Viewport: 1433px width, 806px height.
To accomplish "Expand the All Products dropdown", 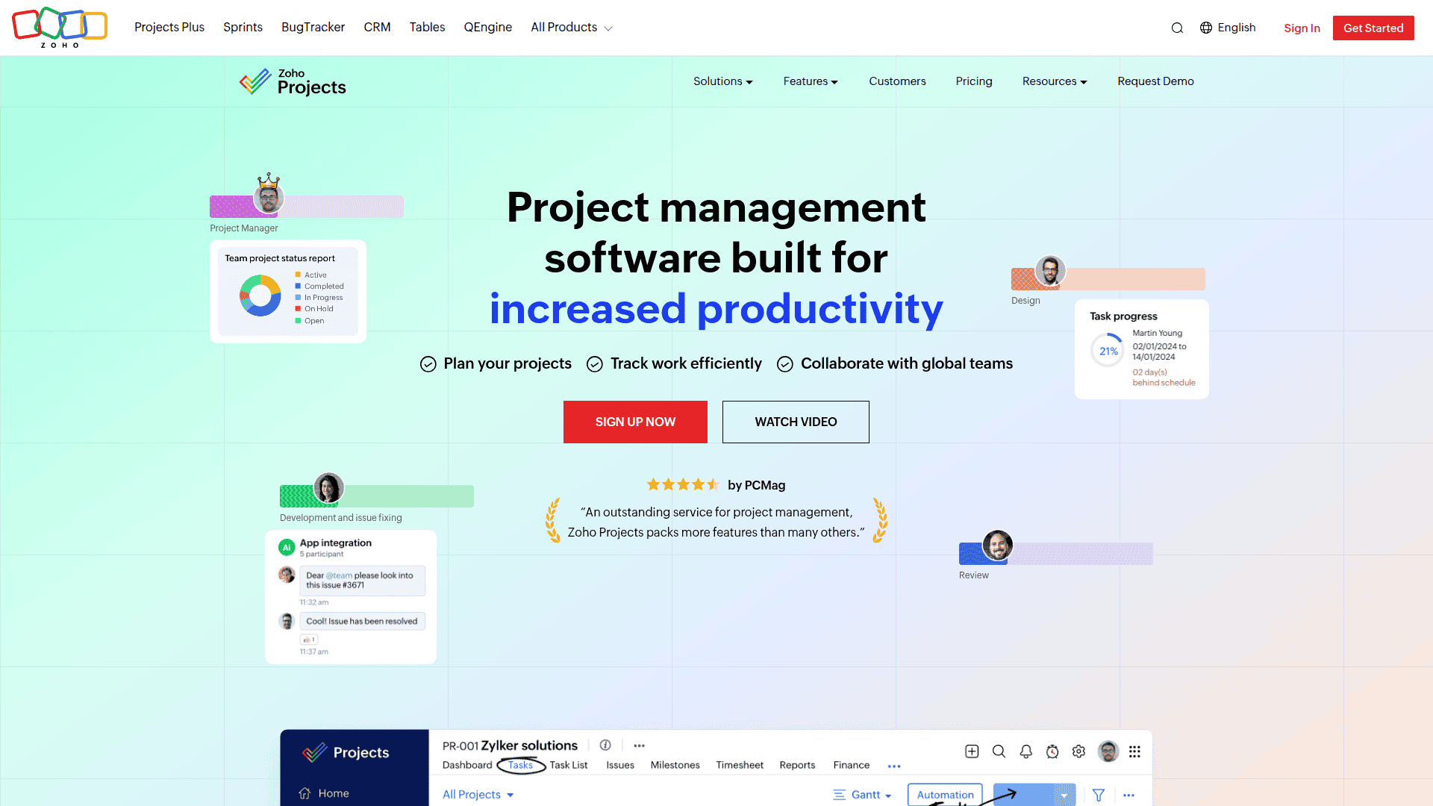I will [x=572, y=28].
